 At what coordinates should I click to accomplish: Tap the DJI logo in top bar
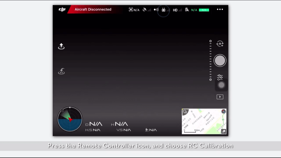pos(62,9)
